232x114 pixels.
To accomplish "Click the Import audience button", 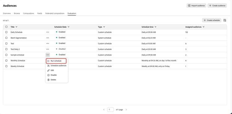I will coord(196,6).
